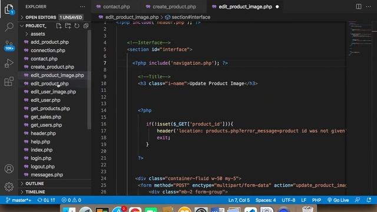Click the New Folder icon in Explorer
377x212 pixels.
click(68, 26)
